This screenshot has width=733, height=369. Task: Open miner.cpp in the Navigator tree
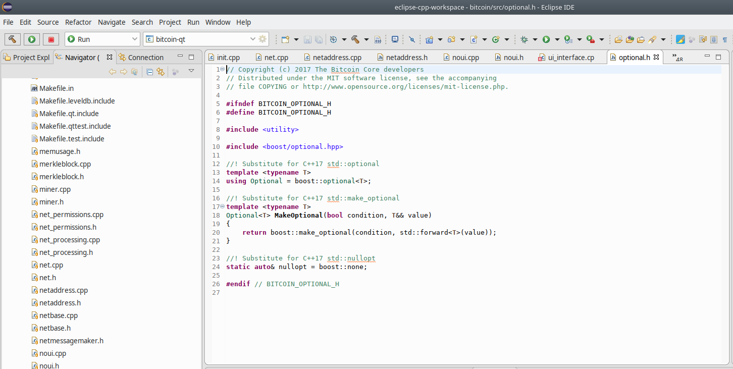coord(55,189)
